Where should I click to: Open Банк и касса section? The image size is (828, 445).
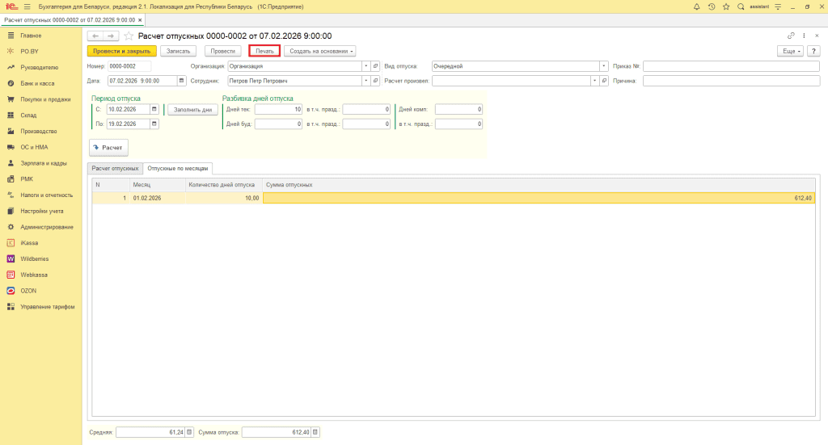[x=37, y=83]
